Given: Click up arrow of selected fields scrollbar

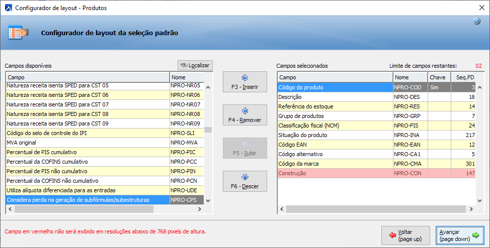Looking at the screenshot, I should [480, 88].
